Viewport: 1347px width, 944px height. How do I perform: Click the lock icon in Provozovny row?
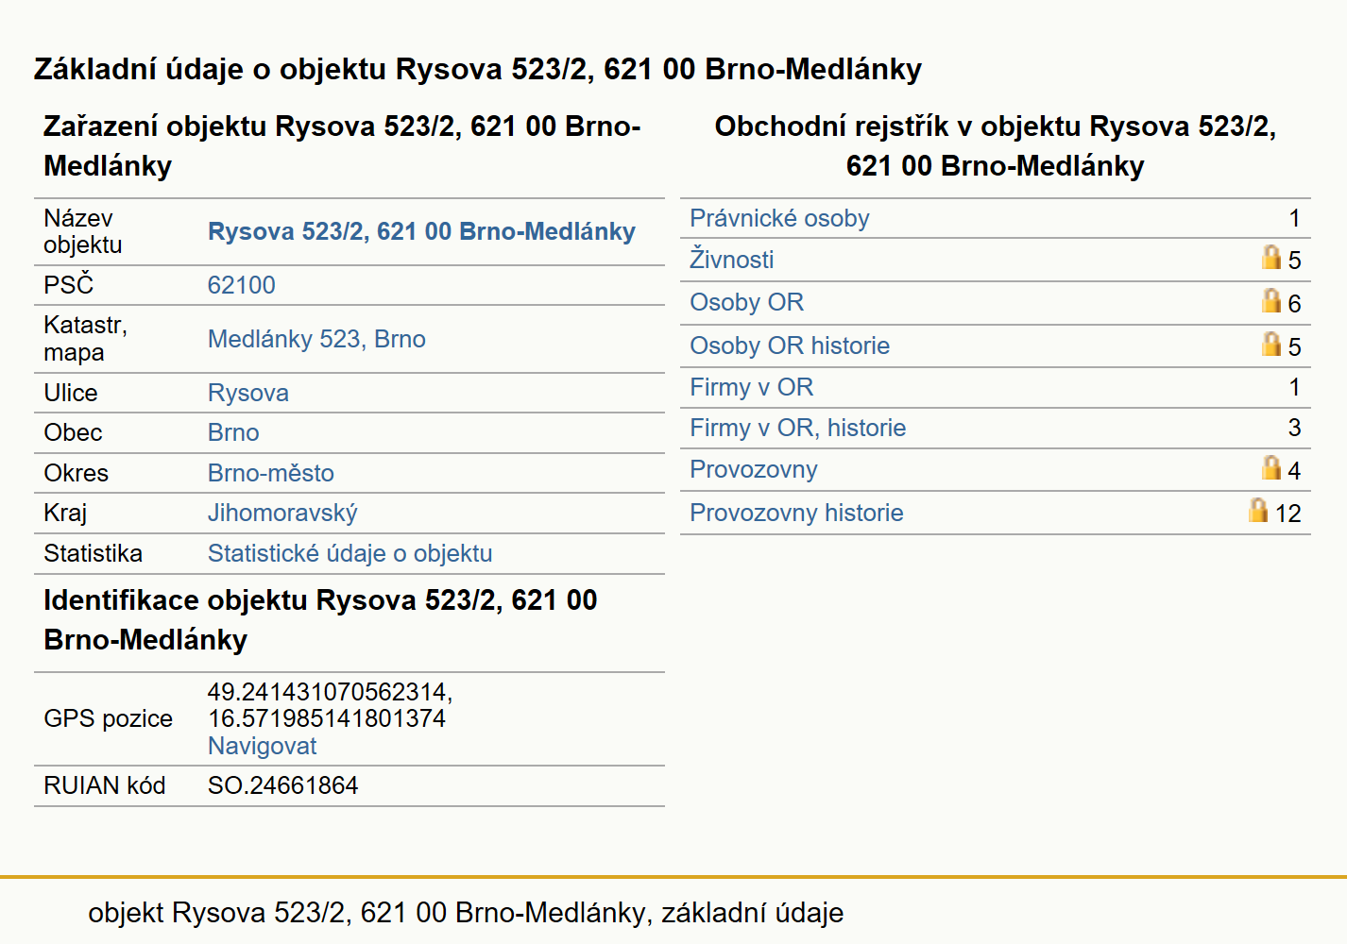pos(1271,467)
